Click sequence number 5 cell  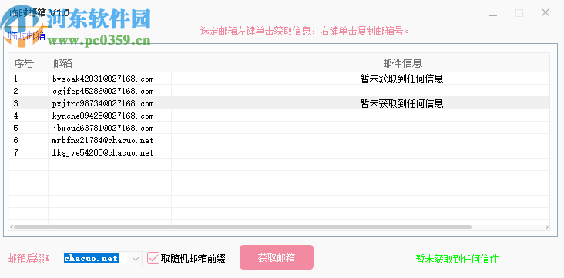click(29, 128)
